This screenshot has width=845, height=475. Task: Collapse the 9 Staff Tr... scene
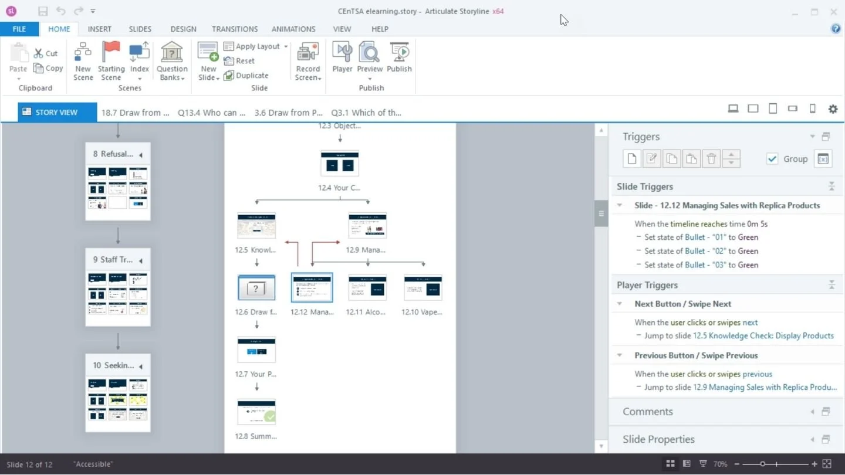[141, 260]
